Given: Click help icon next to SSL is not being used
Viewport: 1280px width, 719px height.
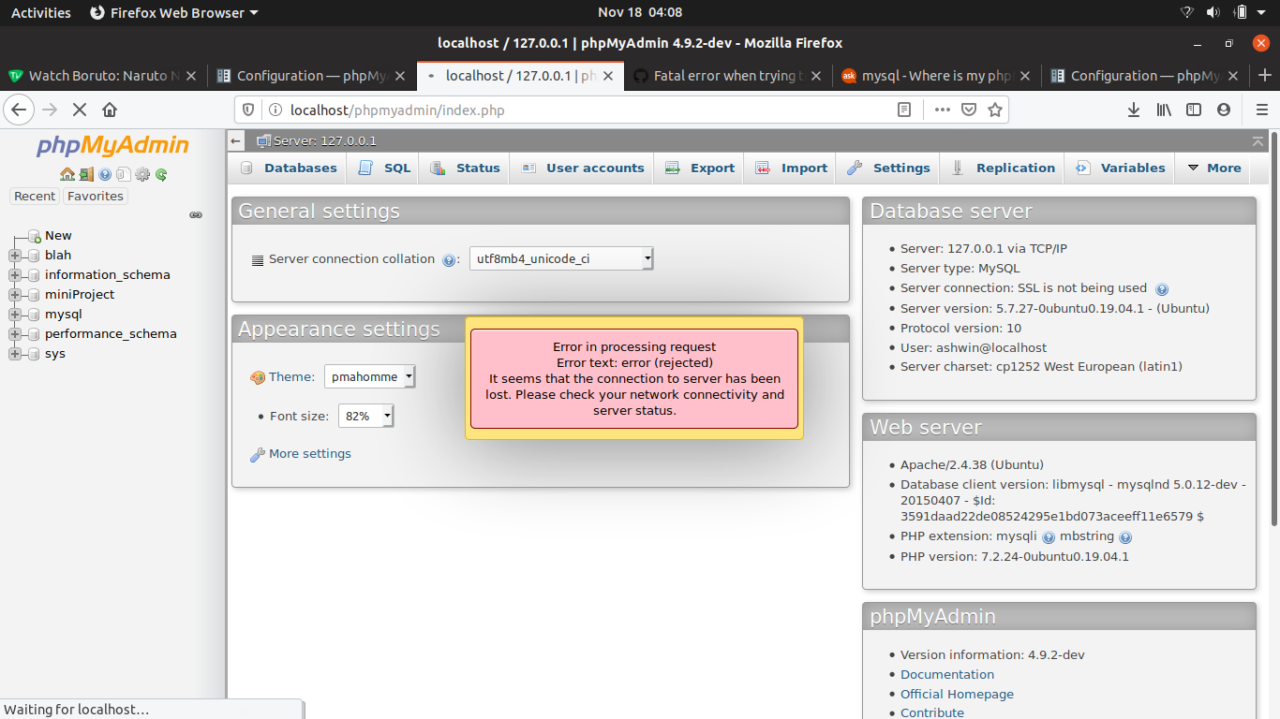Looking at the screenshot, I should coord(1162,289).
